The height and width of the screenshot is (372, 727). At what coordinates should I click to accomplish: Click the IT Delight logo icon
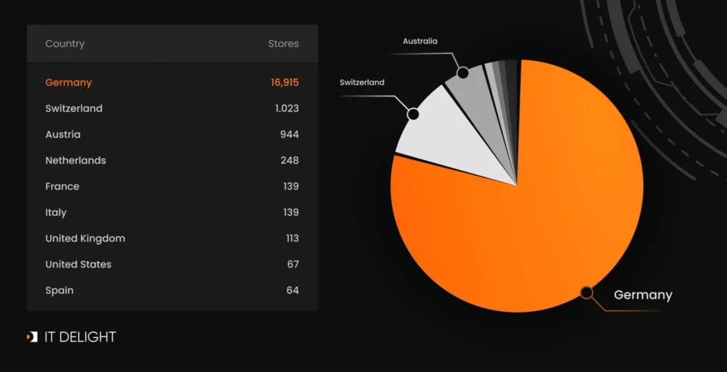tap(32, 337)
